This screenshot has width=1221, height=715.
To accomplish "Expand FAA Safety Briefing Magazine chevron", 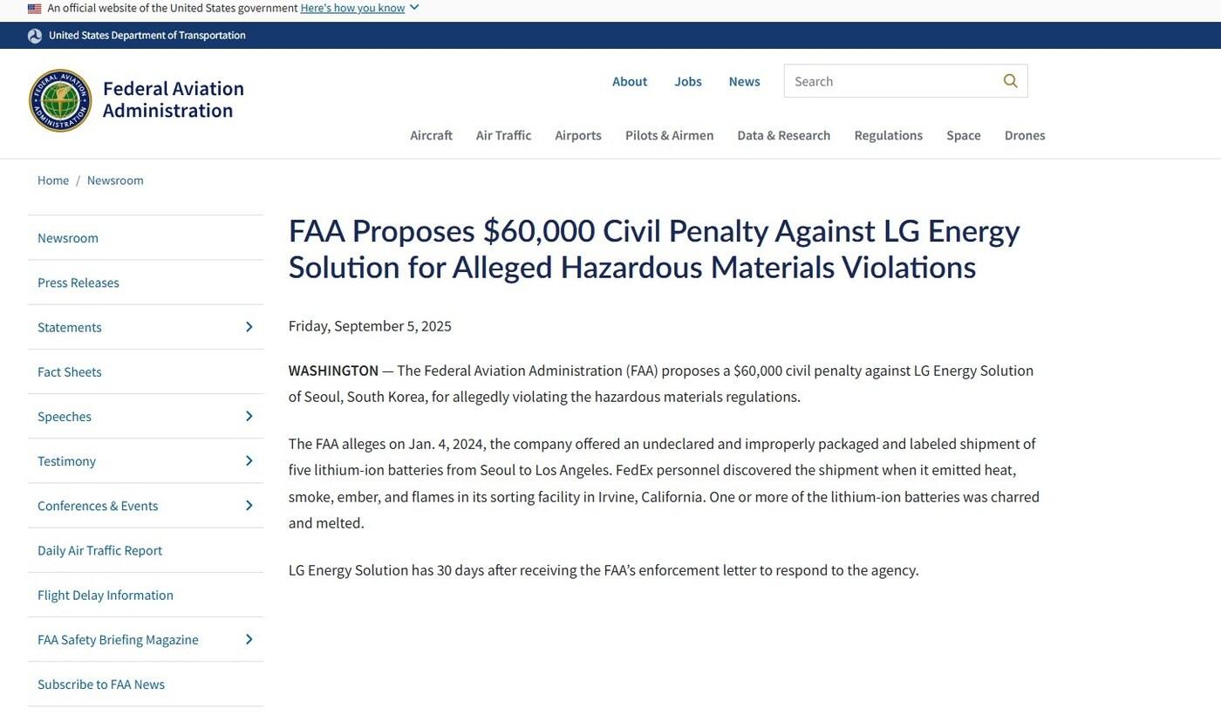I will pyautogui.click(x=249, y=640).
